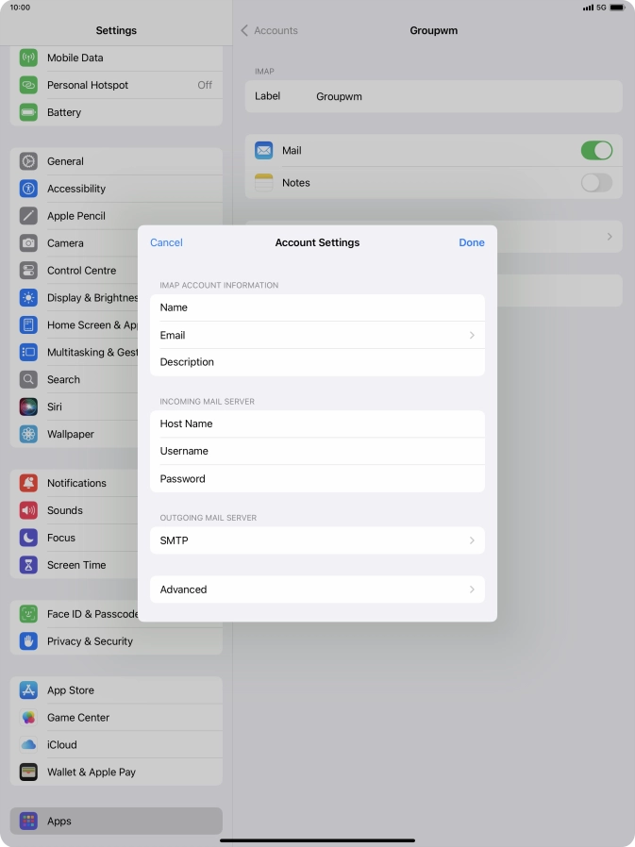Screen dimensions: 635x847
Task: Cancel the Account Settings dialog
Action: coord(166,242)
